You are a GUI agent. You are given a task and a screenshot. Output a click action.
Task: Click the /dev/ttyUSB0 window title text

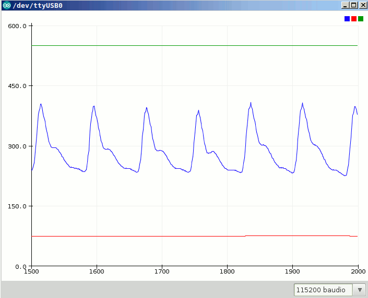[38, 5]
